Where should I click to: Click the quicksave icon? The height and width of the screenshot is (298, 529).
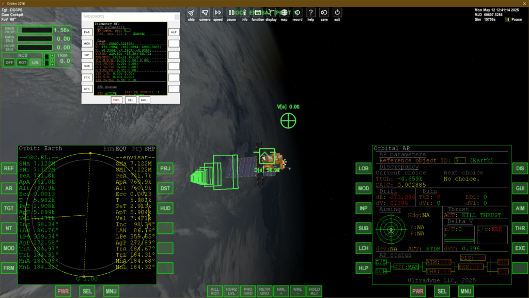coord(324,13)
